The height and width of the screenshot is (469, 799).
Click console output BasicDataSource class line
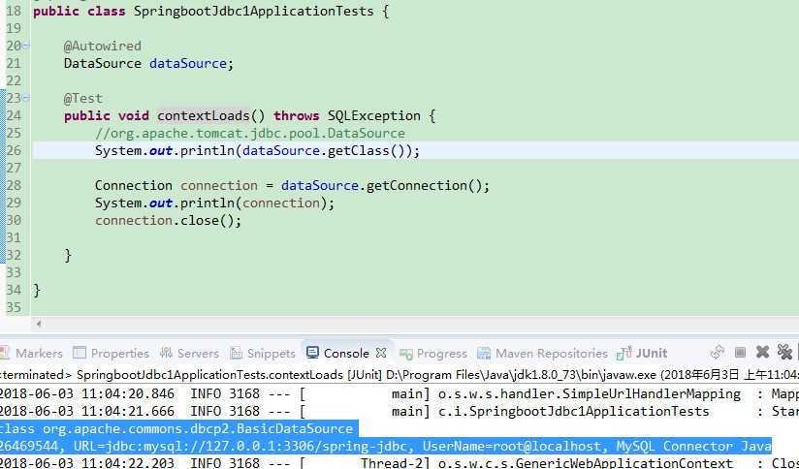(x=176, y=428)
